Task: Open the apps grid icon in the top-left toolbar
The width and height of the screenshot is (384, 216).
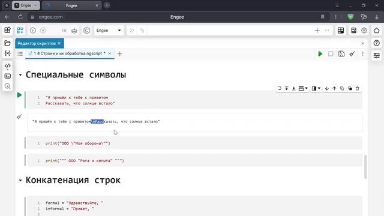Action: point(8,31)
